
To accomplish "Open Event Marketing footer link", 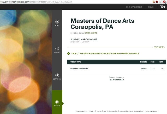I will [x=151, y=111].
